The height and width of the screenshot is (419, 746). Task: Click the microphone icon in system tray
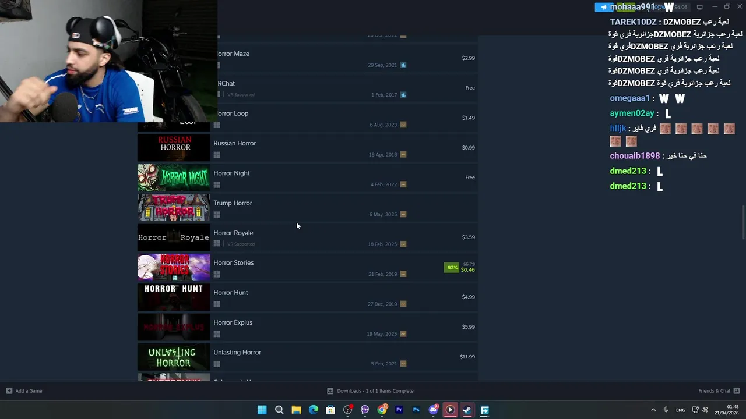[x=666, y=410]
